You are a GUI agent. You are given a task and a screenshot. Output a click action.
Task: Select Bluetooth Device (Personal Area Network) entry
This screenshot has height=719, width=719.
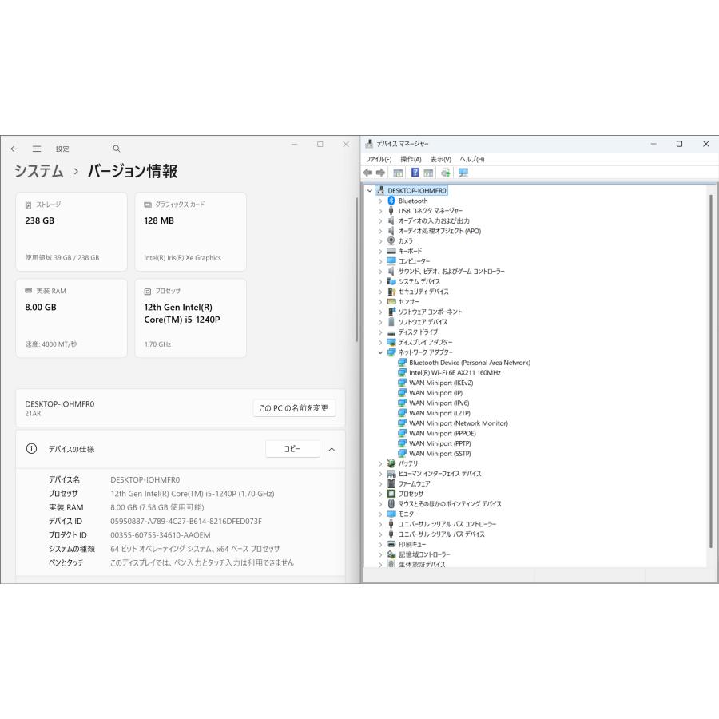tap(470, 362)
